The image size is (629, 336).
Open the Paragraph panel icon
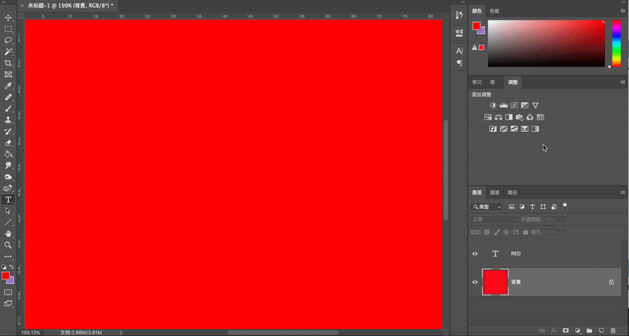459,63
